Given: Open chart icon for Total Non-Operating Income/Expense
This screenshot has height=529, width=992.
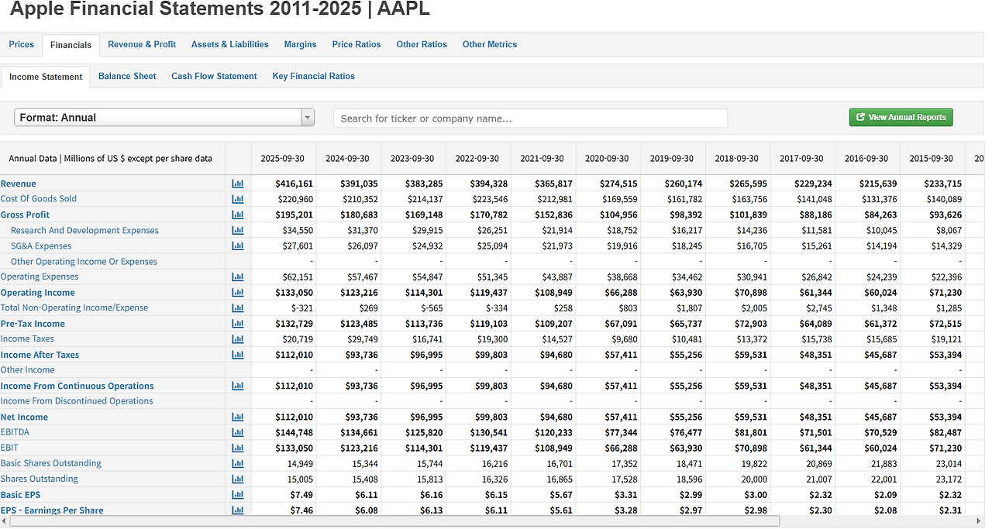Looking at the screenshot, I should 238,307.
